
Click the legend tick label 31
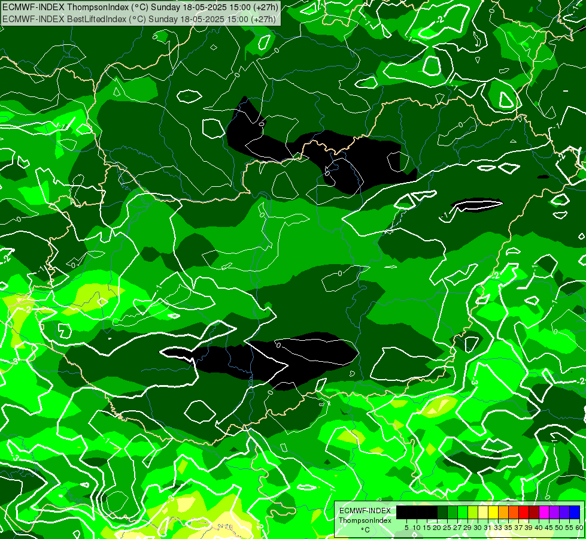[488, 528]
